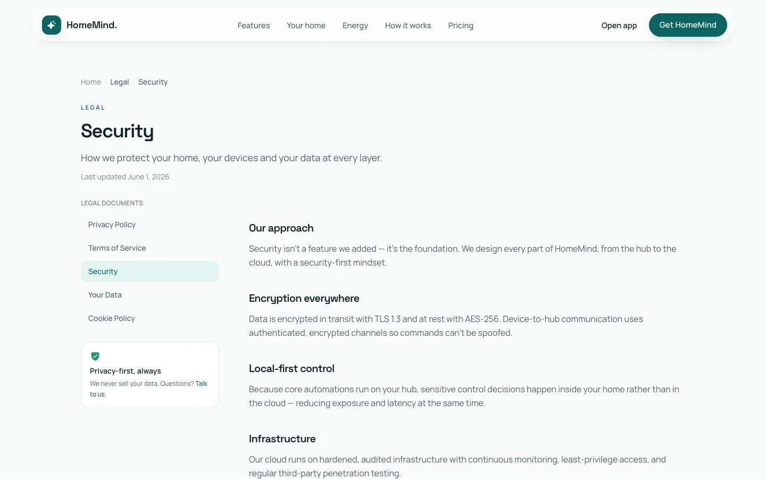Click the LEGAL DOCUMENTS sidebar heading
The width and height of the screenshot is (766, 479).
[x=112, y=203]
